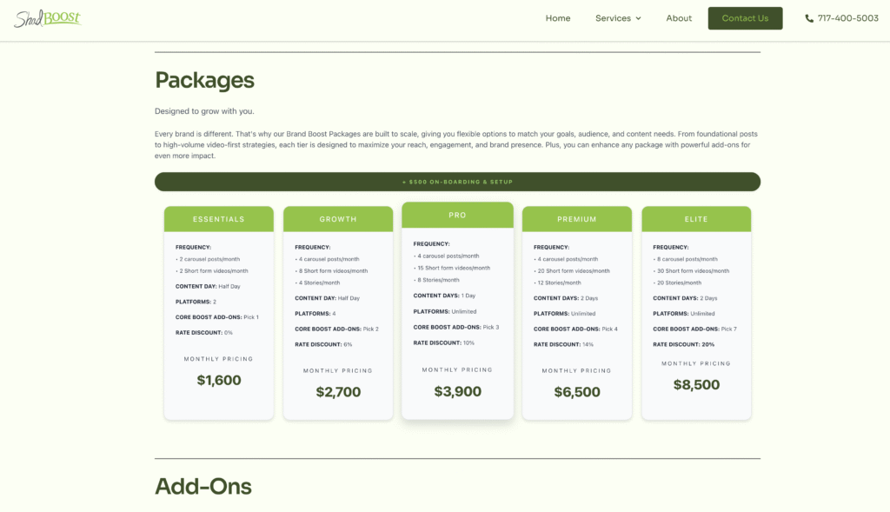Choose the Pro package header
890x512 pixels.
click(x=457, y=215)
